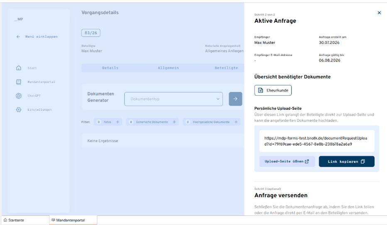Viewport: 387px width, 225px height.
Task: Open the Startseite bottom tab
Action: 24,220
